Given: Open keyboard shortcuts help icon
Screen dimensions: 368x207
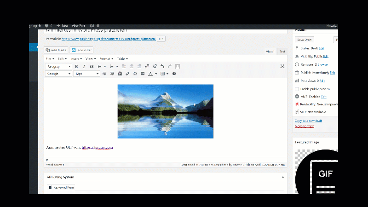Looking at the screenshot, I should [174, 74].
